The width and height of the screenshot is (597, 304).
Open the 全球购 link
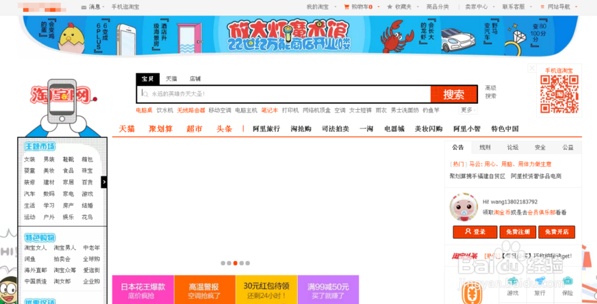(91, 259)
